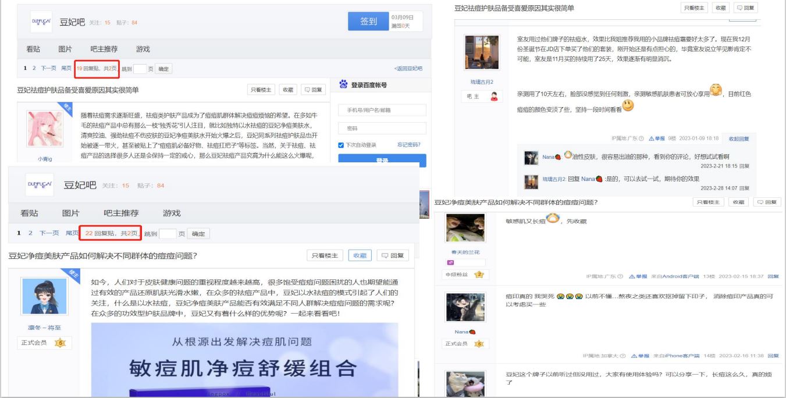Focus the 手机号/用户名/邮箱 input field

382,111
